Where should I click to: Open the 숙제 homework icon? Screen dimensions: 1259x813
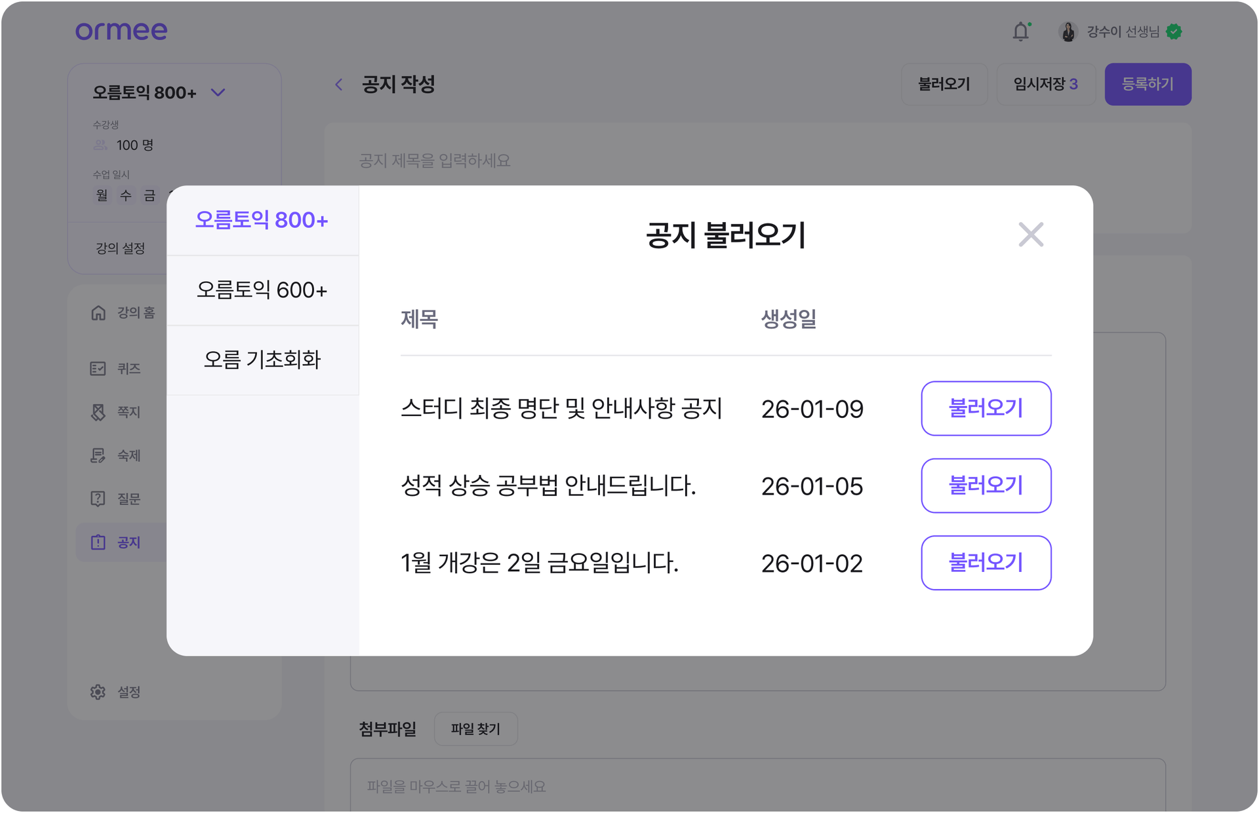click(97, 455)
